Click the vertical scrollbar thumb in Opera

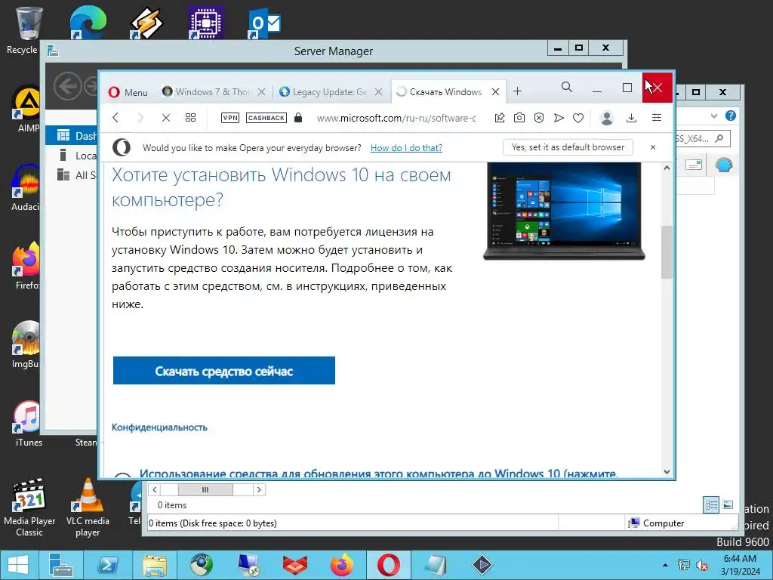point(667,252)
